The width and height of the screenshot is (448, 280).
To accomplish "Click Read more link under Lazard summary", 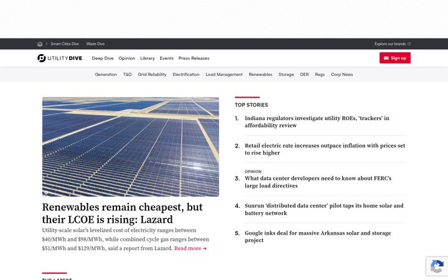I will tap(190, 248).
